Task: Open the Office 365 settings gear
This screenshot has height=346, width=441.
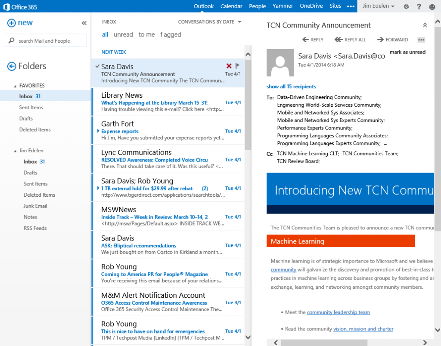Action: 405,6
